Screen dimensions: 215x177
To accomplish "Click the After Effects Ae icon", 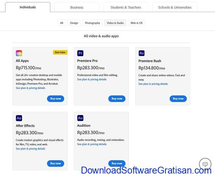I will coord(19,118).
